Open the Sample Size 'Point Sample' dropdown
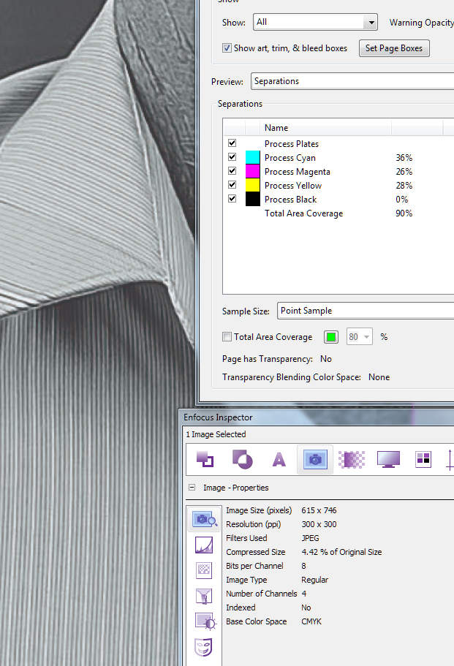 [x=366, y=311]
